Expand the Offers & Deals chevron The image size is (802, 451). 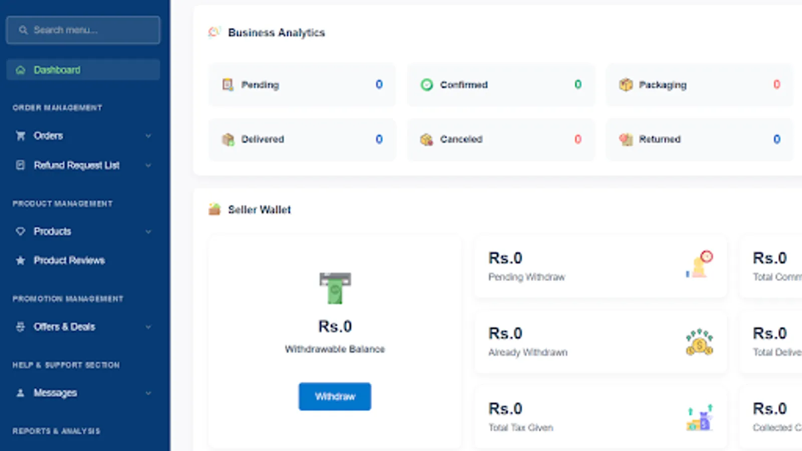[x=148, y=327]
